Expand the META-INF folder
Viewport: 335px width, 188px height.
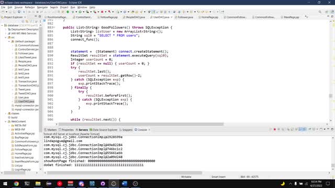9,125
